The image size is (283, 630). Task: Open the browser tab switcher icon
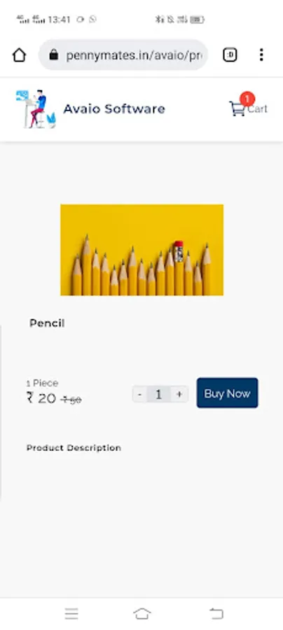tap(230, 55)
